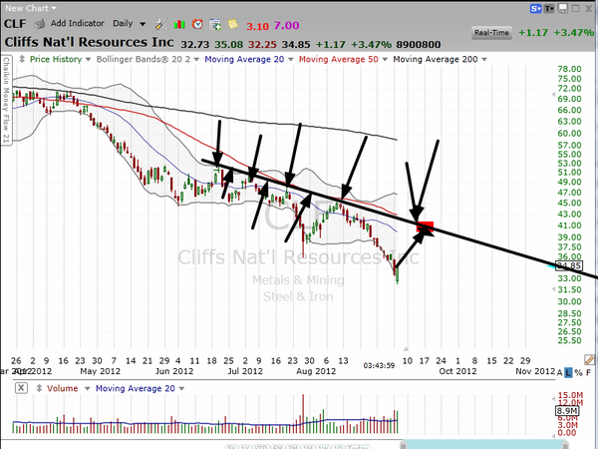Open the Daily time frame dropdown
This screenshot has width=598, height=449.
coord(129,24)
